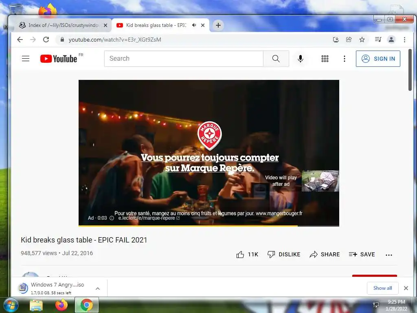Image resolution: width=417 pixels, height=313 pixels.
Task: Click the install app icon in address bar
Action: click(336, 40)
